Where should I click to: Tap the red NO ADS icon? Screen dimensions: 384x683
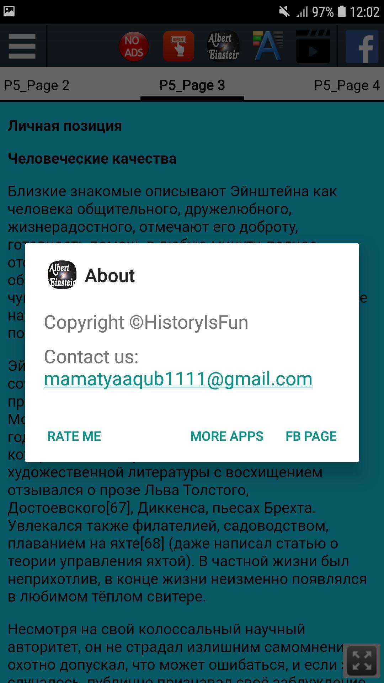(134, 46)
